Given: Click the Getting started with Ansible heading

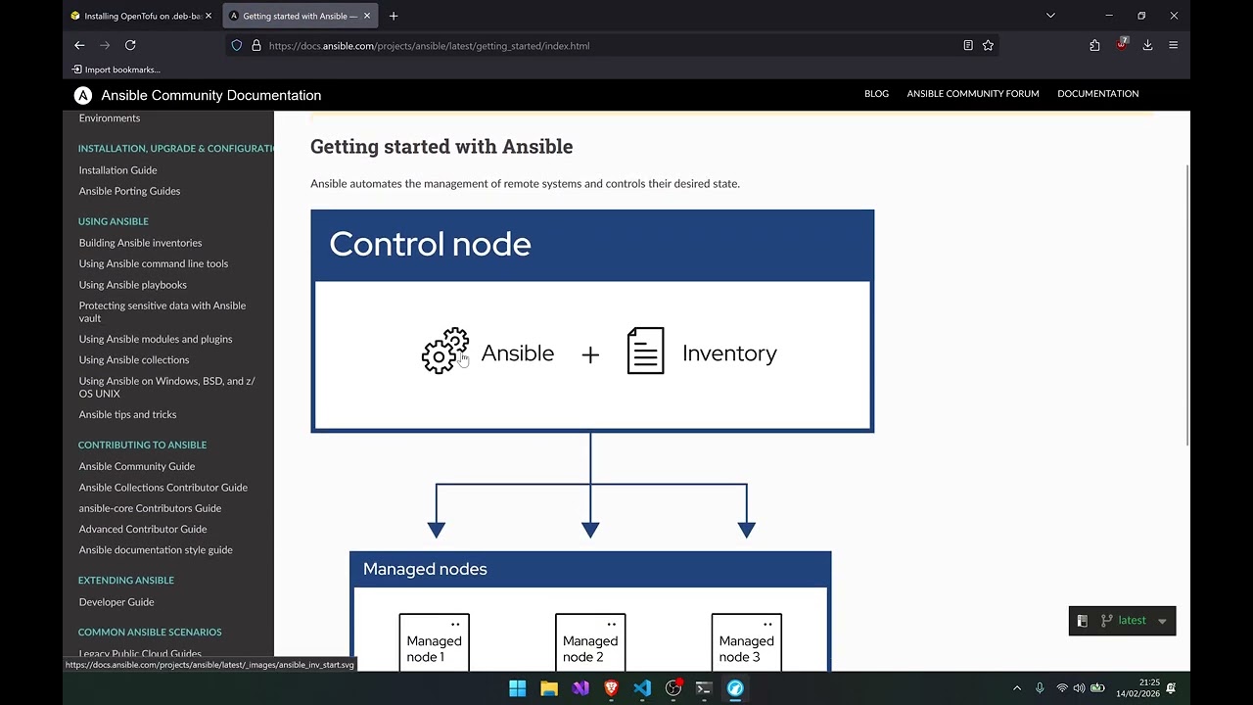Looking at the screenshot, I should pyautogui.click(x=441, y=146).
